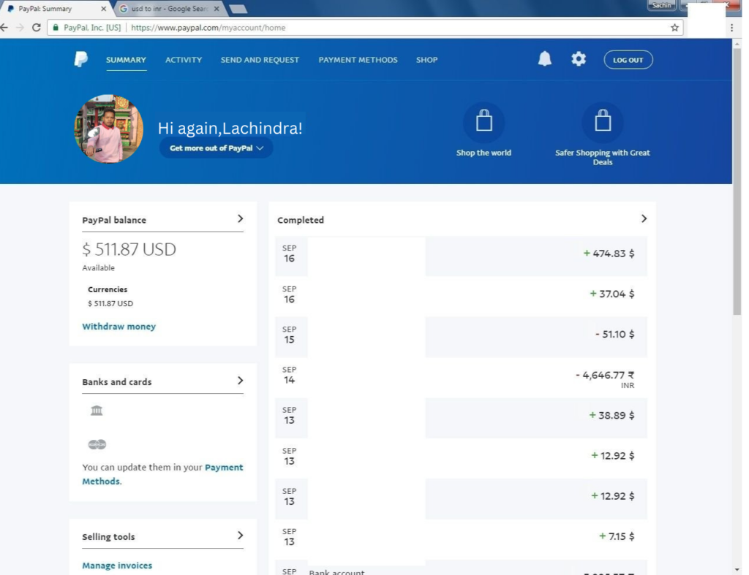The width and height of the screenshot is (749, 575).
Task: Bookmark page with the star icon
Action: [x=674, y=28]
